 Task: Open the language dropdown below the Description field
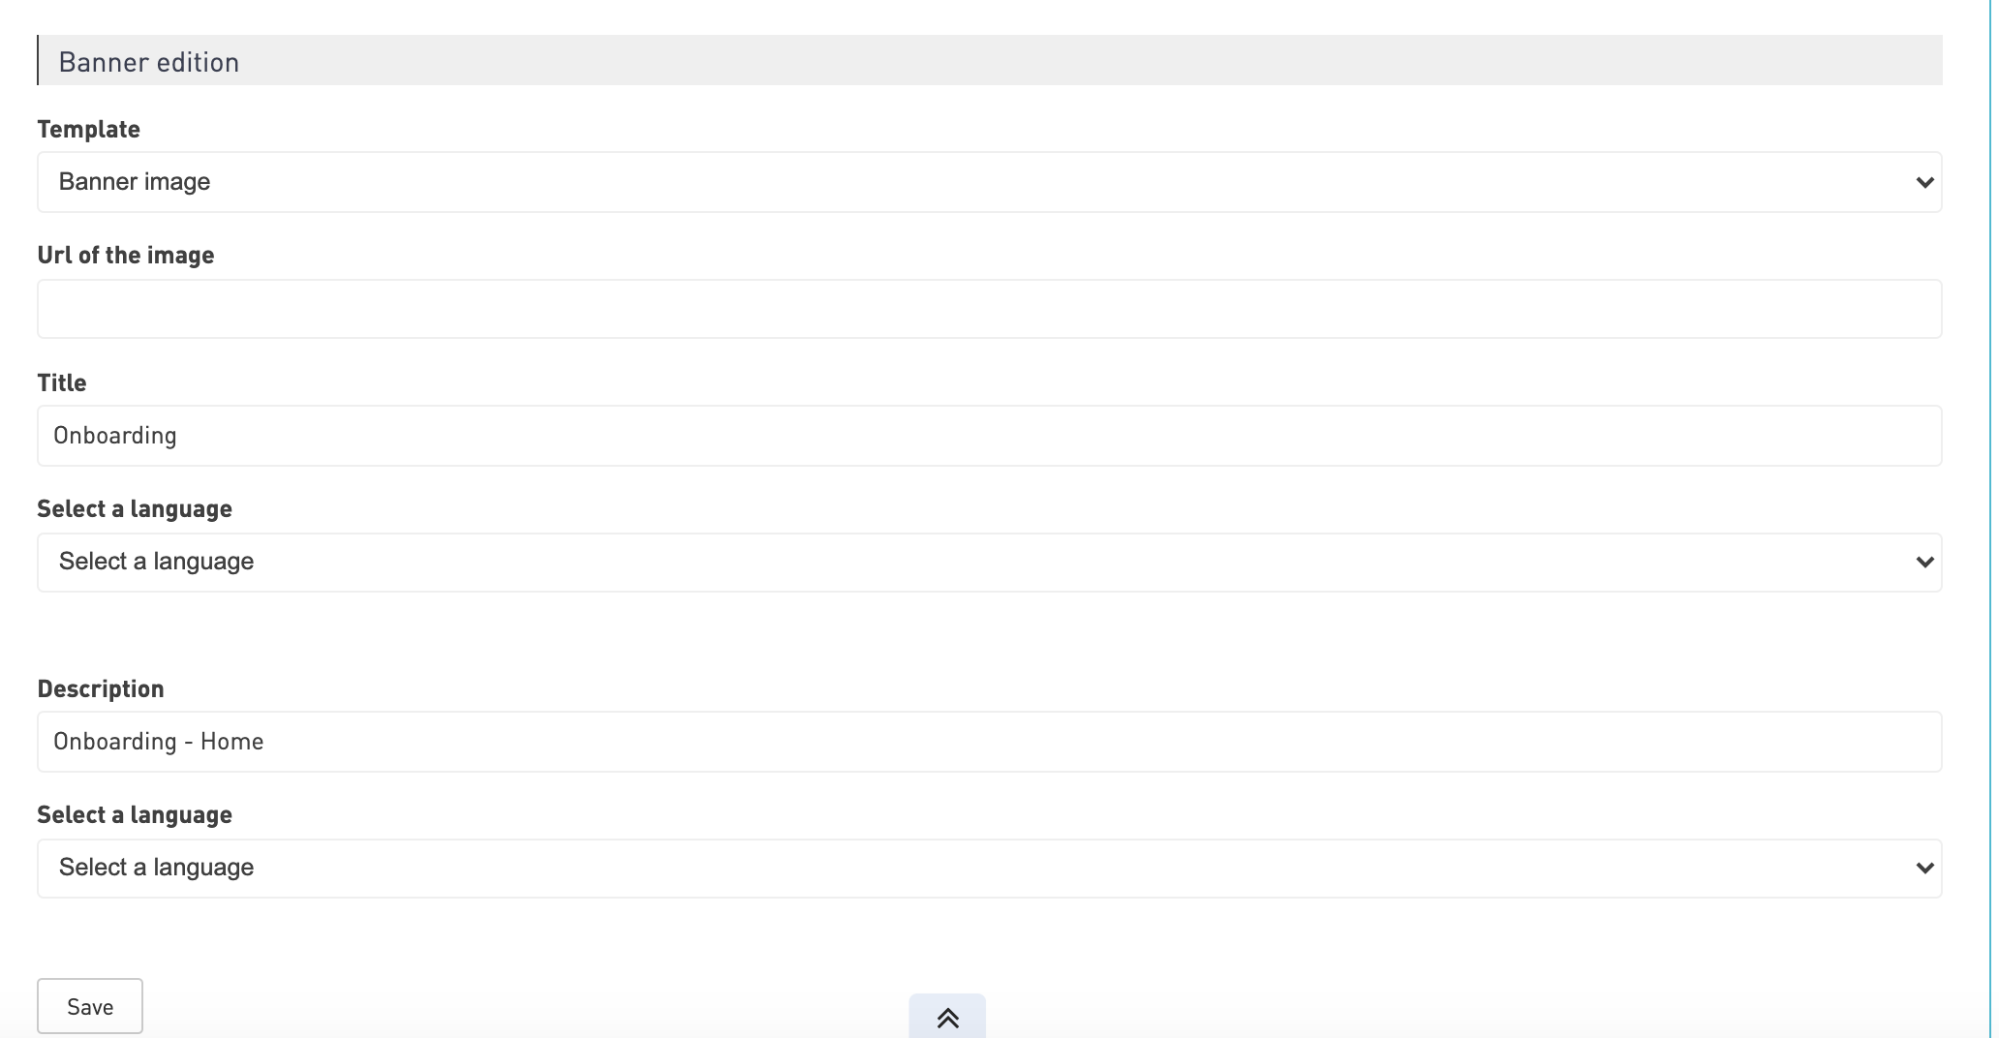click(990, 868)
